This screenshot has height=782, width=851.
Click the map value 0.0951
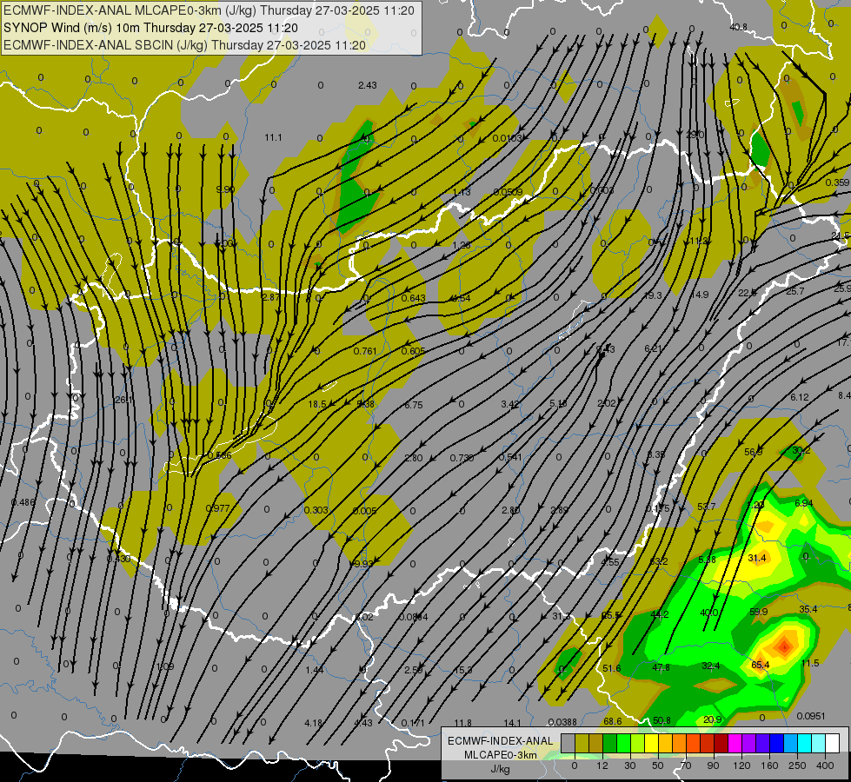tap(811, 716)
